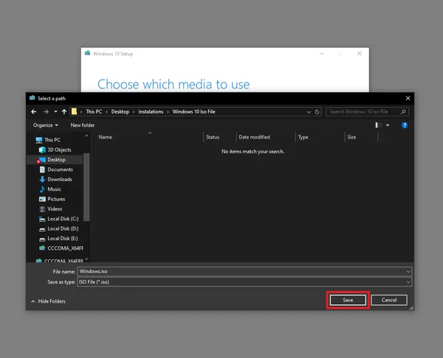Sort by Status column header
Image resolution: width=443 pixels, height=358 pixels.
pos(213,137)
